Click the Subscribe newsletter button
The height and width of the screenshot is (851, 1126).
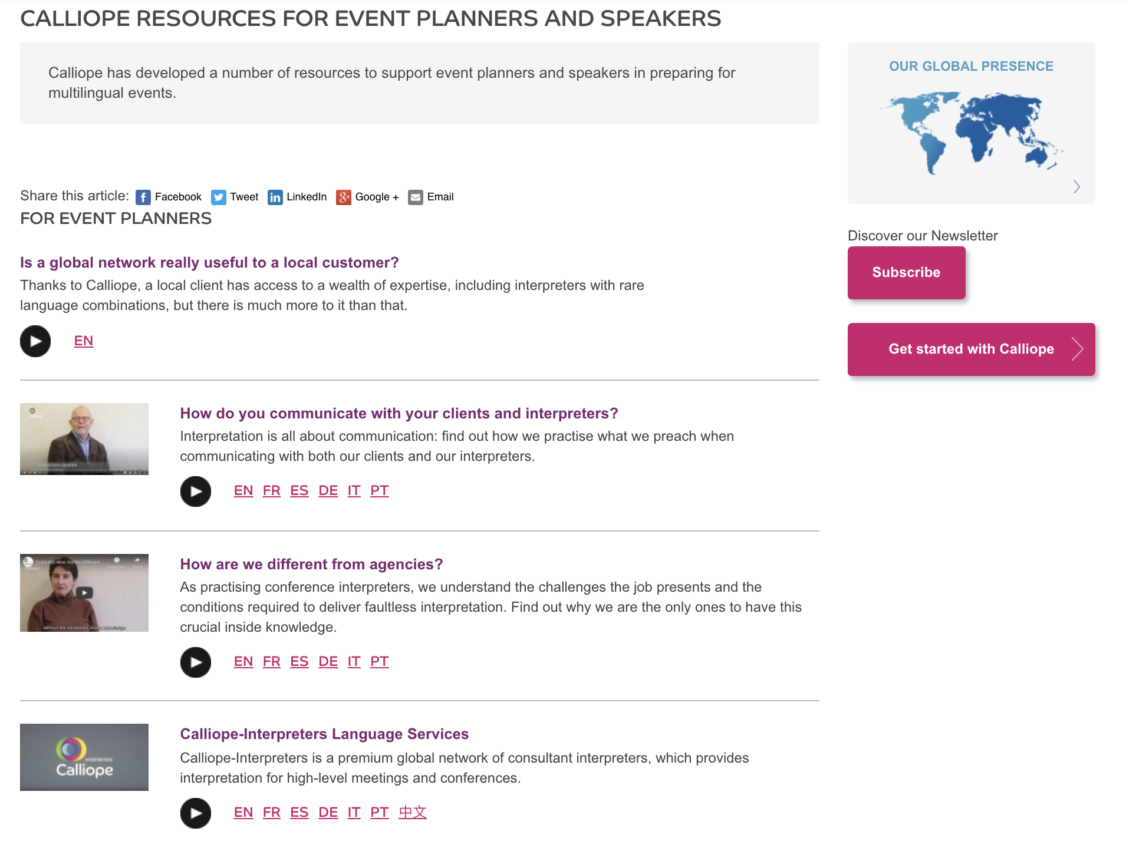click(906, 272)
